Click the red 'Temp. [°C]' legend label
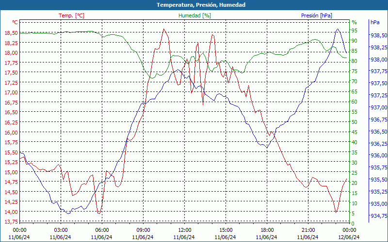Viewport: 388px width, 242px height. point(71,15)
